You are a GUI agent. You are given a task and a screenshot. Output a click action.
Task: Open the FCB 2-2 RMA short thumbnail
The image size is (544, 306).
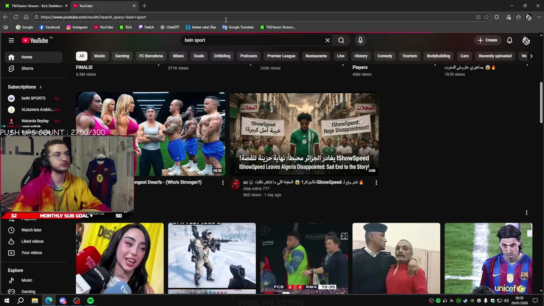coord(304,258)
